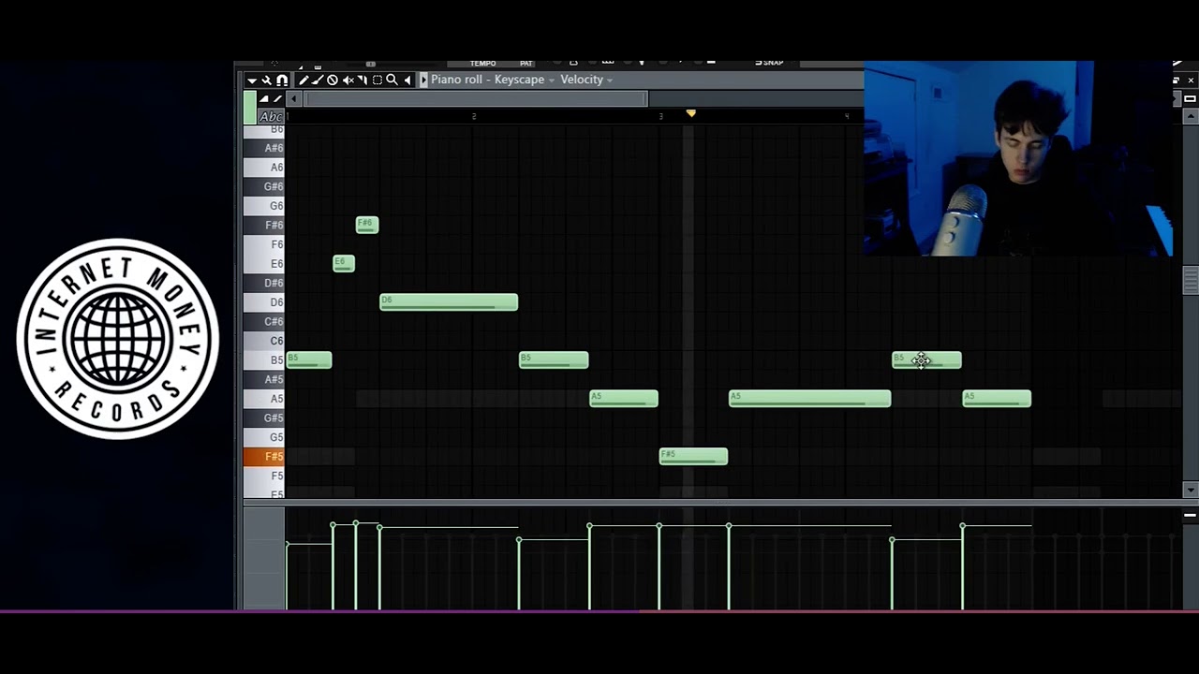This screenshot has height=674, width=1199.
Task: Select the last A5 note after bar 4
Action: [997, 399]
